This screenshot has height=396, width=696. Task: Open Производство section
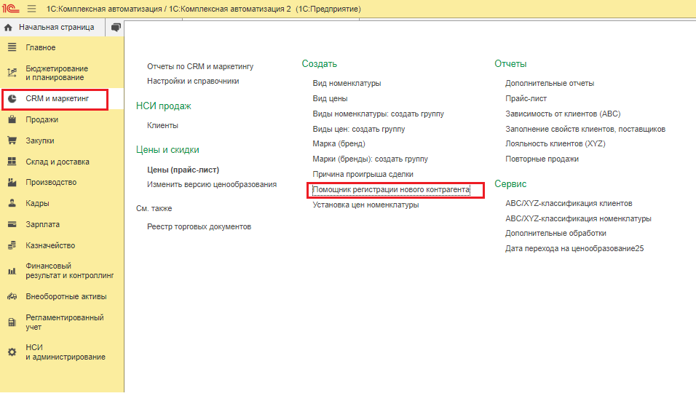click(51, 182)
